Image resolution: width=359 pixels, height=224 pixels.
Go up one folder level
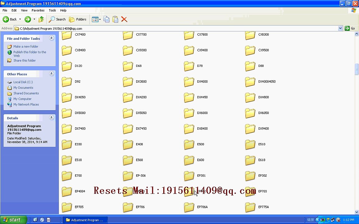[41, 19]
